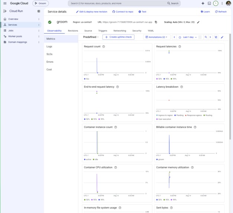Expand the Predefined dashboard dropdown
Screen dimensions: 233x213
[x=91, y=37]
